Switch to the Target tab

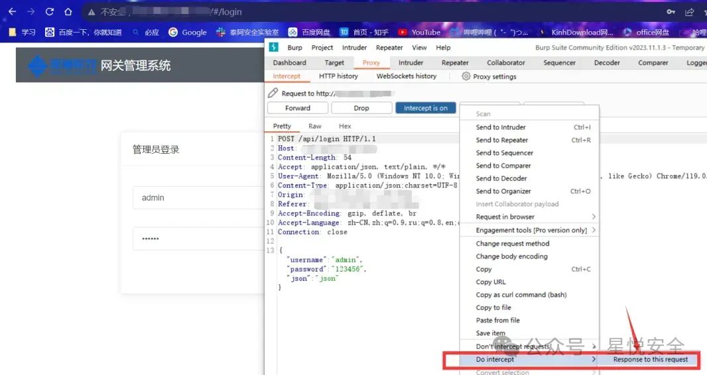pos(334,62)
